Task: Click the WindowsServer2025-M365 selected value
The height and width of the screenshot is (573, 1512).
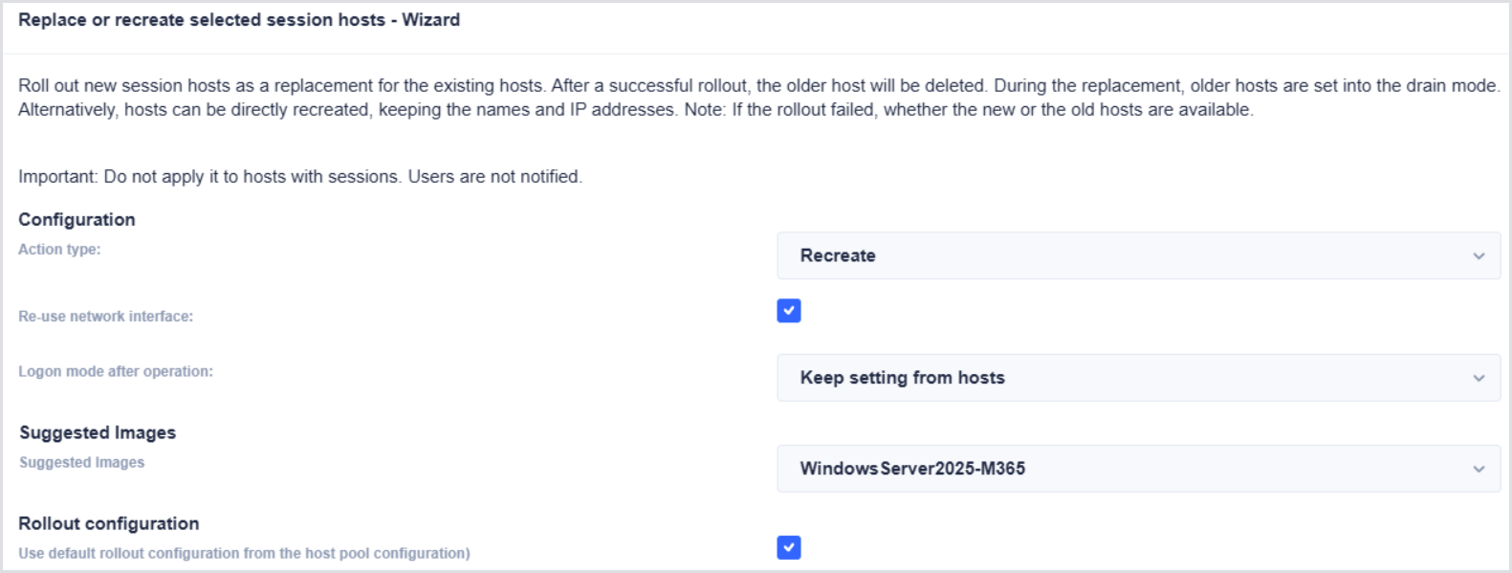Action: coord(912,469)
